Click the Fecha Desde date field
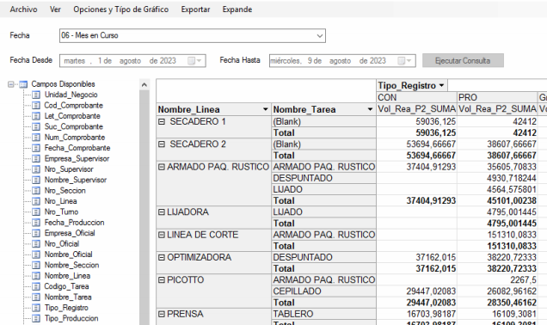Screen dimensions: 547x325 [x=132, y=61]
